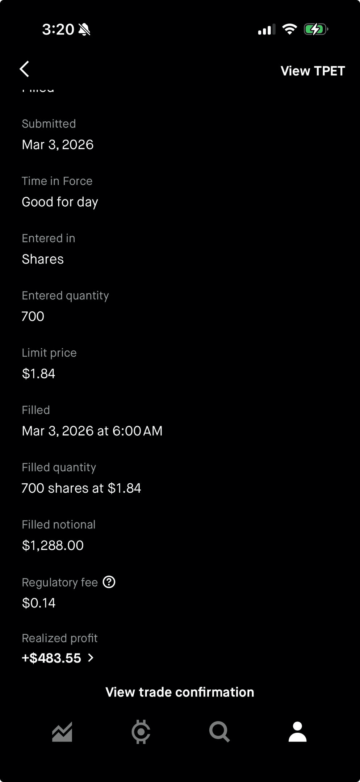The image size is (360, 782).
Task: Tap the Good for day value
Action: [60, 202]
